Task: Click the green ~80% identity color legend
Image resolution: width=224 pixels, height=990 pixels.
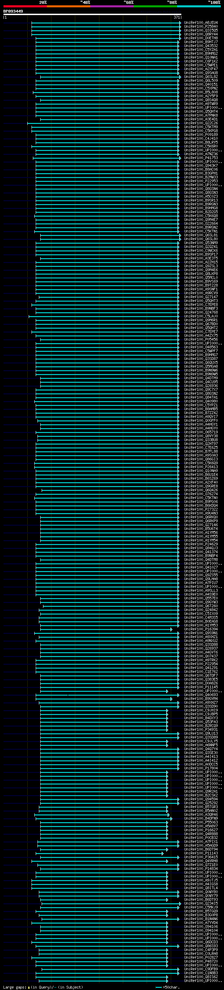Action: (x=155, y=6)
